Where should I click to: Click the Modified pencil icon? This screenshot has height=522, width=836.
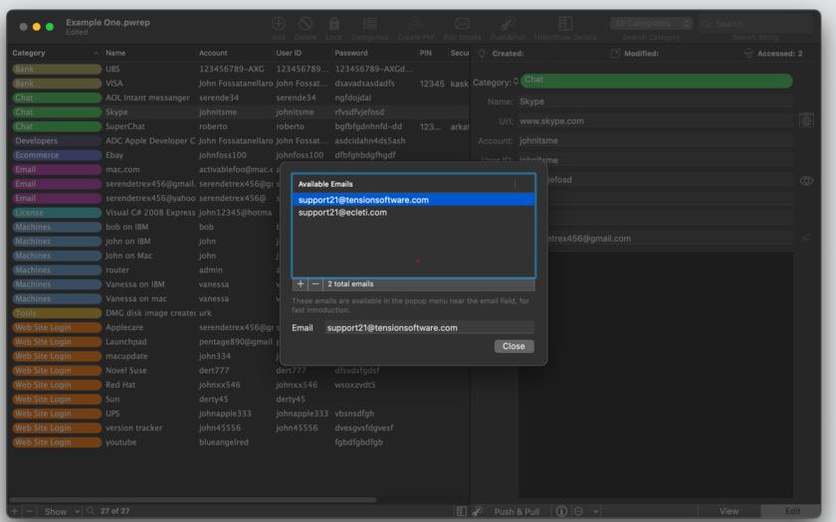coord(615,54)
